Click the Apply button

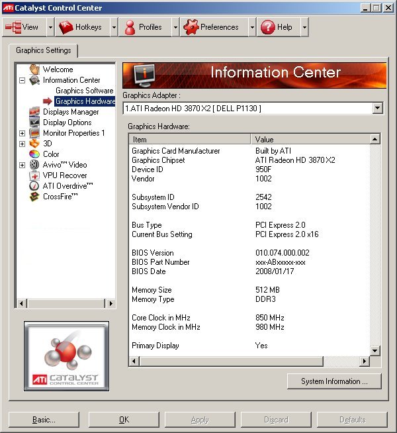200,420
